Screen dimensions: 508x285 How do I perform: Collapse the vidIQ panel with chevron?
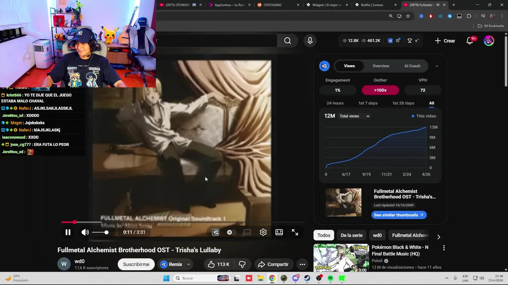(x=437, y=66)
